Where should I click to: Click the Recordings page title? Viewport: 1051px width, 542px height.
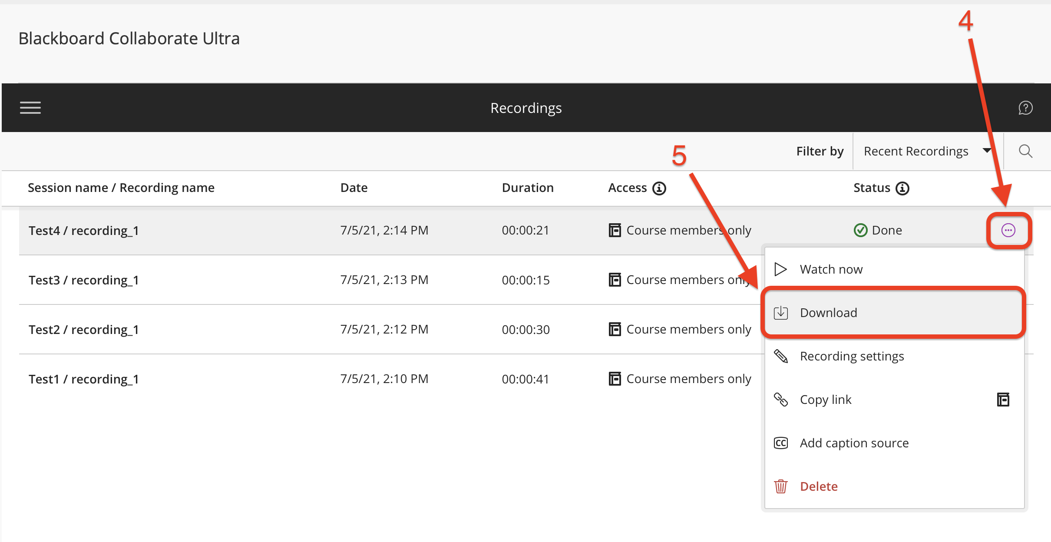(x=526, y=108)
